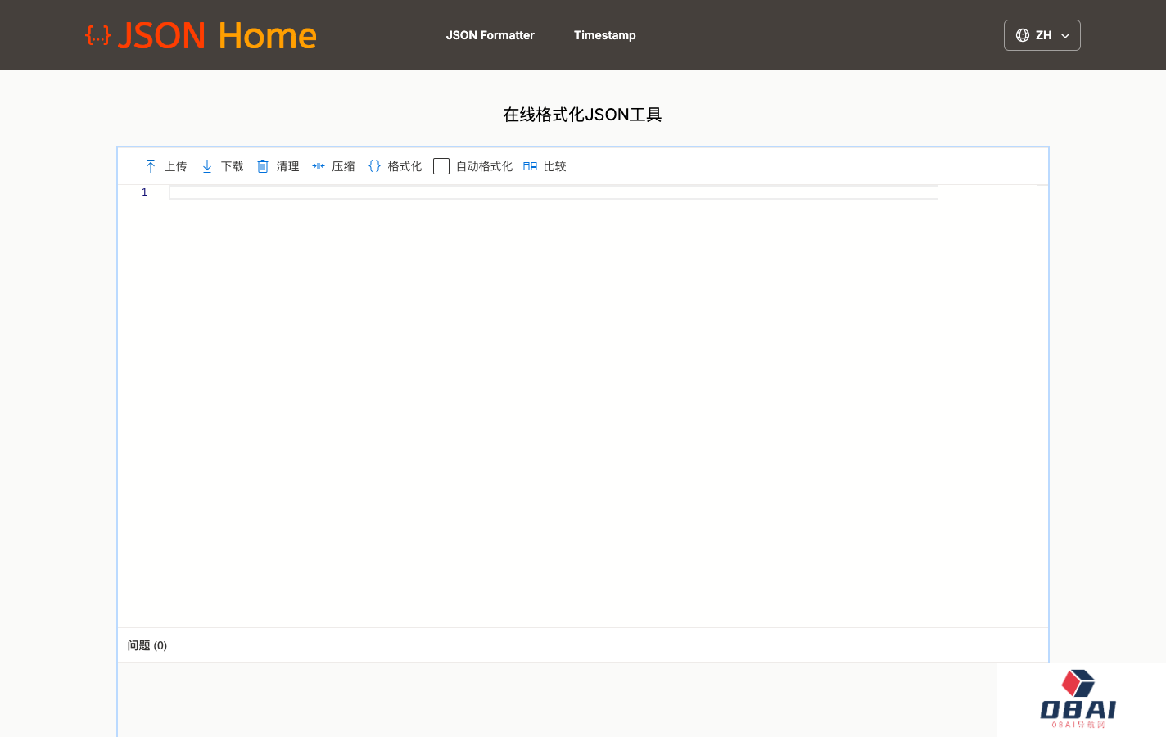The image size is (1166, 737).
Task: Click the 在线格式化JSON工具 heading
Action: click(582, 115)
